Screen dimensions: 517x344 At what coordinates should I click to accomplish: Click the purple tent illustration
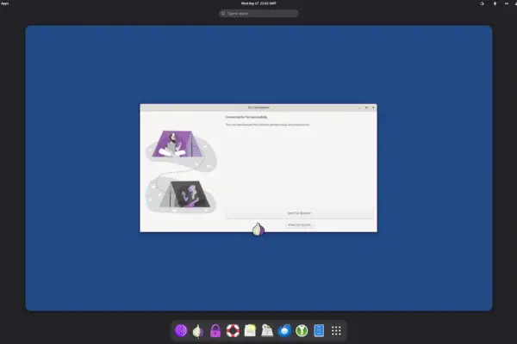pyautogui.click(x=177, y=144)
